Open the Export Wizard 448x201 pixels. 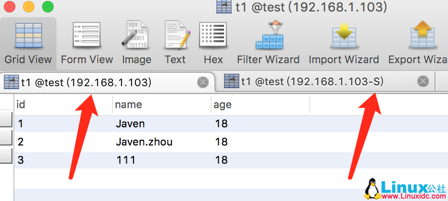pyautogui.click(x=421, y=44)
